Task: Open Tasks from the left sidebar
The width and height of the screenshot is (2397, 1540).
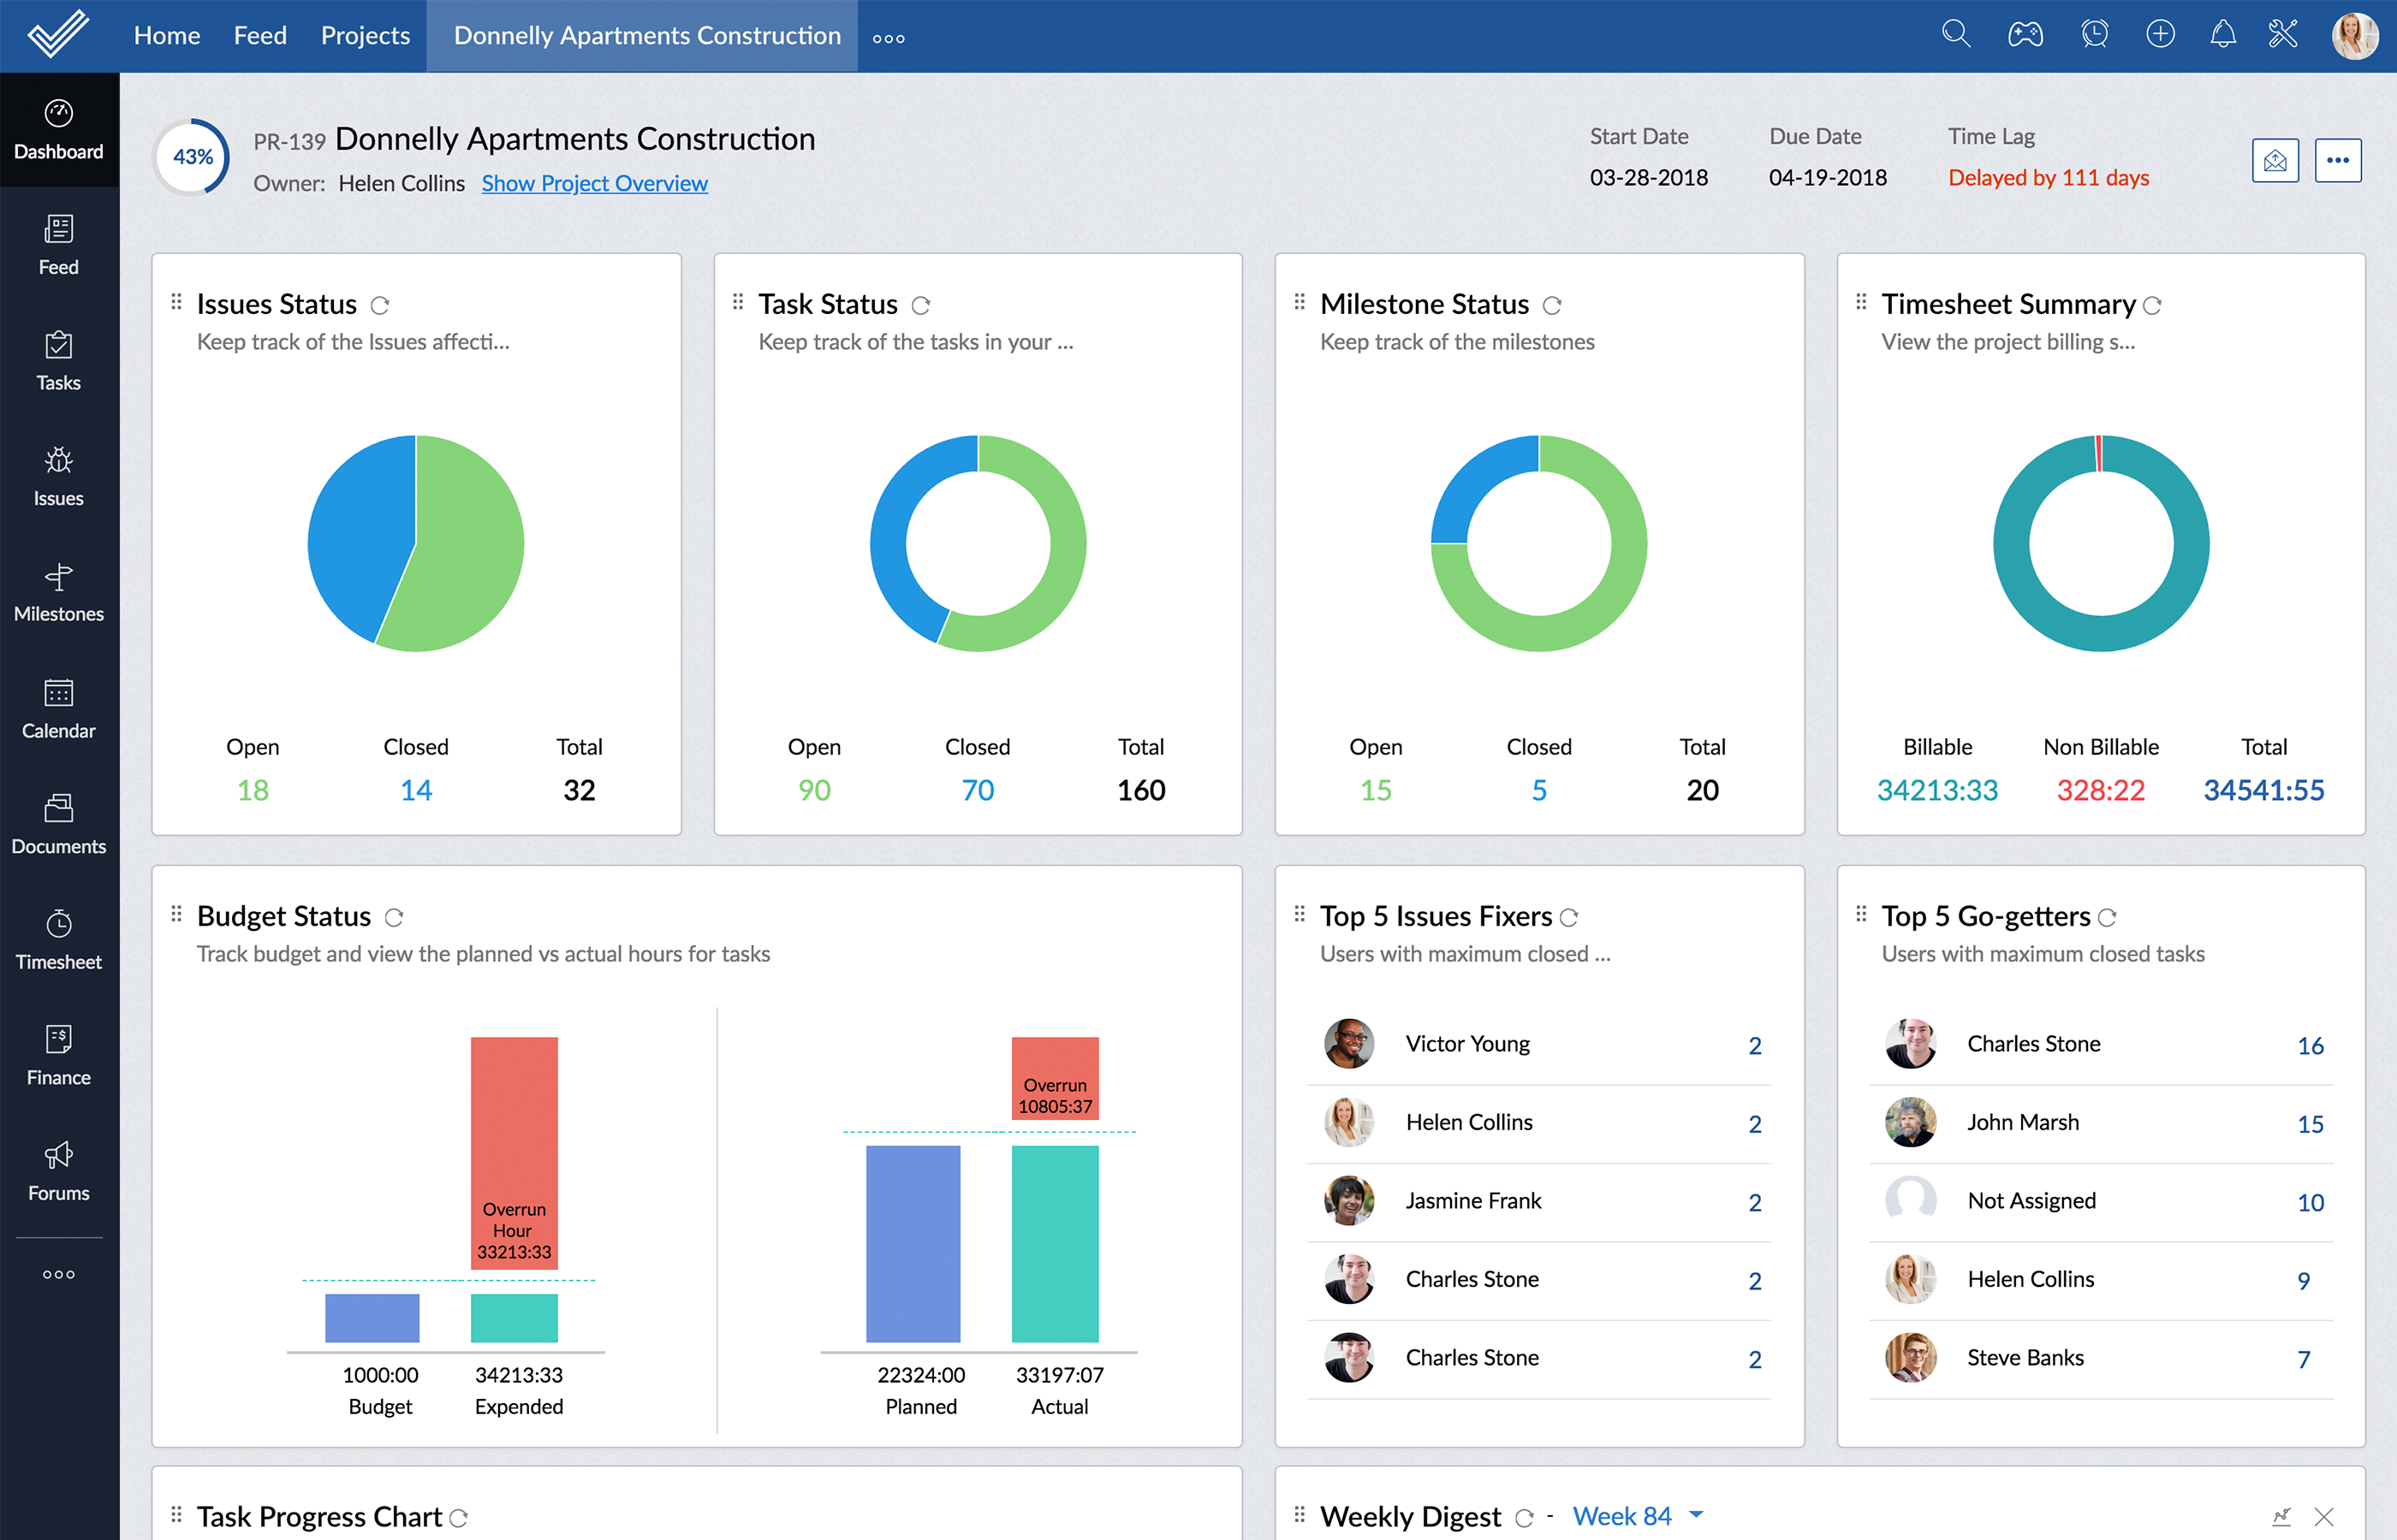Action: (x=58, y=361)
